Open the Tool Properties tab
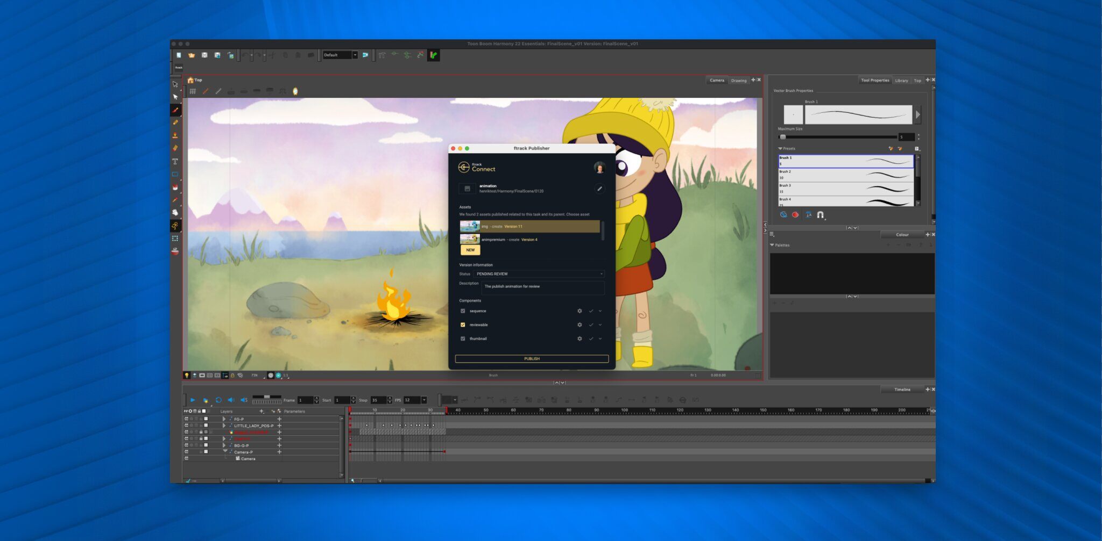The image size is (1102, 541). [875, 81]
